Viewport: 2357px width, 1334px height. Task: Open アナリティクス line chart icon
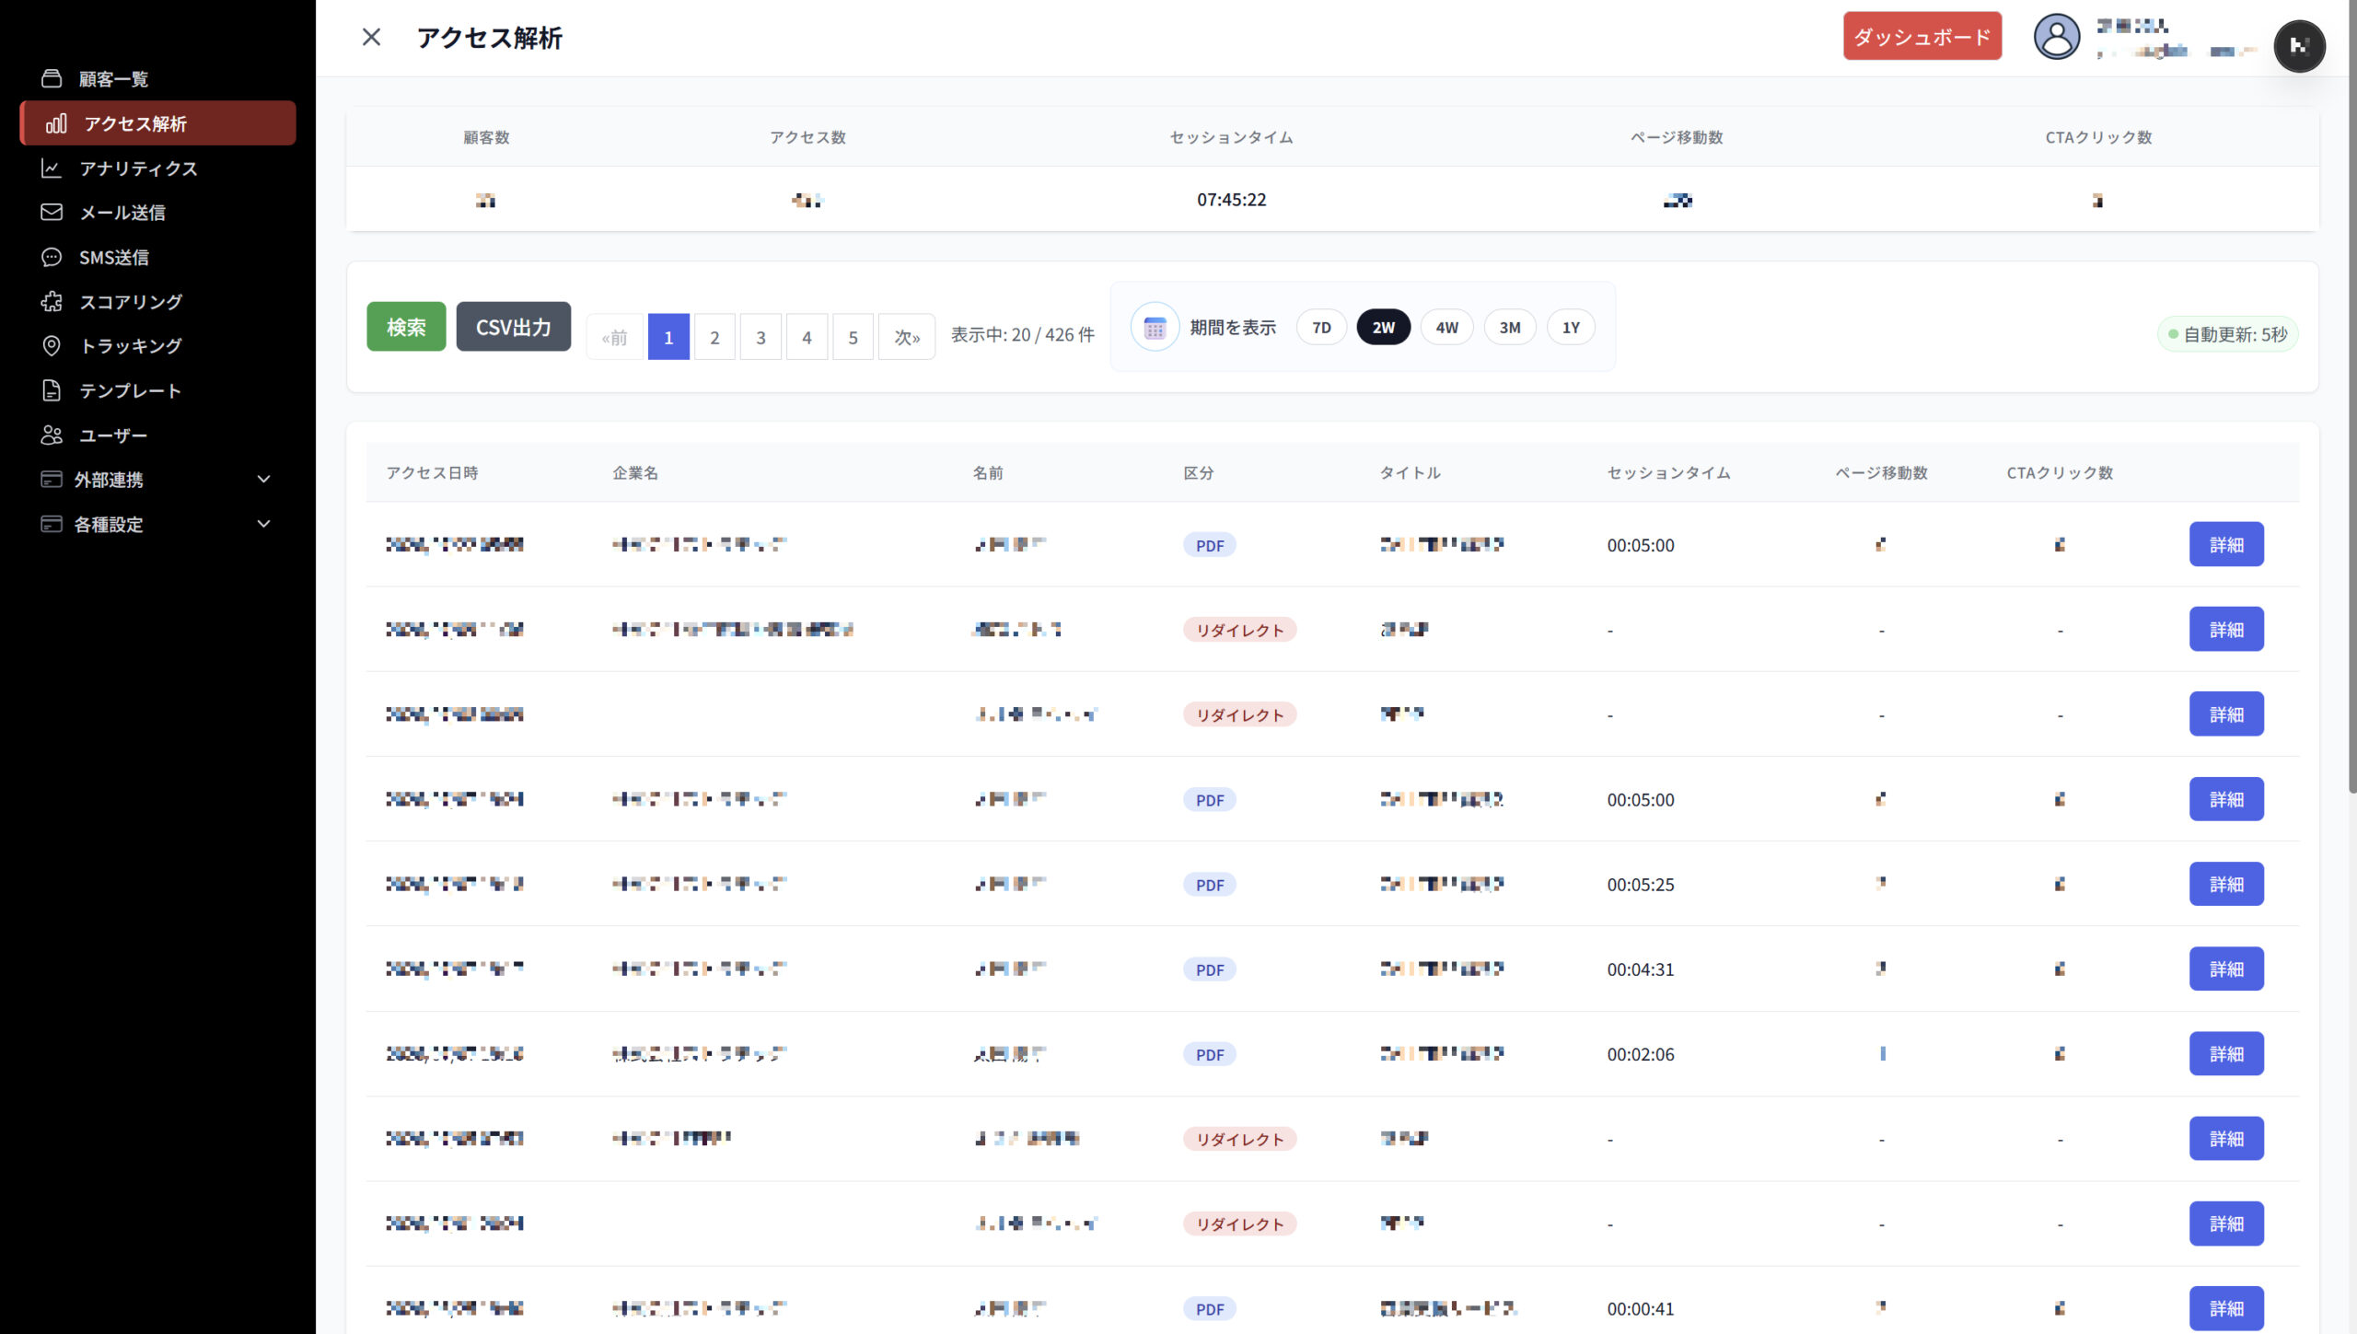(x=52, y=168)
